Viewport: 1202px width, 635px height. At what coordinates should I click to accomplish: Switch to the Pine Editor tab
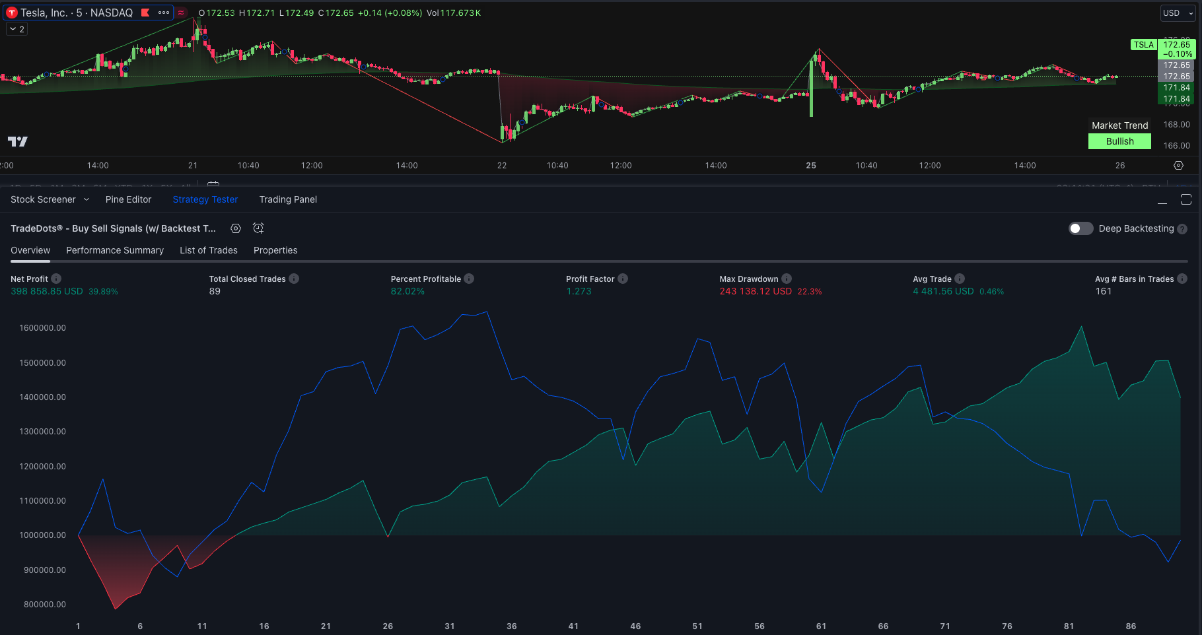[128, 199]
